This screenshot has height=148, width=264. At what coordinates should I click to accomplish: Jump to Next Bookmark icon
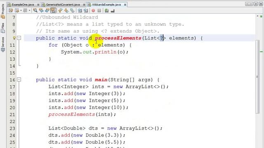pyautogui.click(x=66, y=11)
